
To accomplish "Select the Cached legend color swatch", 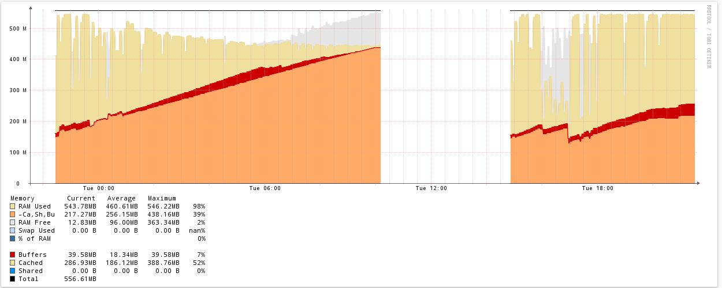I will point(13,263).
